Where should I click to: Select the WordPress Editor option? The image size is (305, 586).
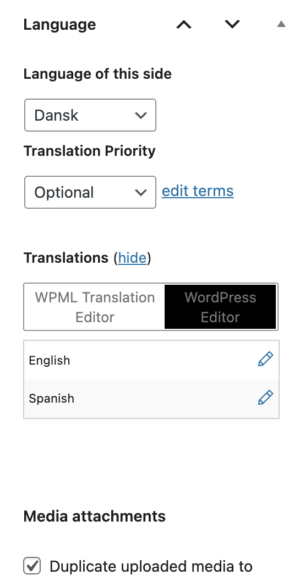[x=220, y=307]
